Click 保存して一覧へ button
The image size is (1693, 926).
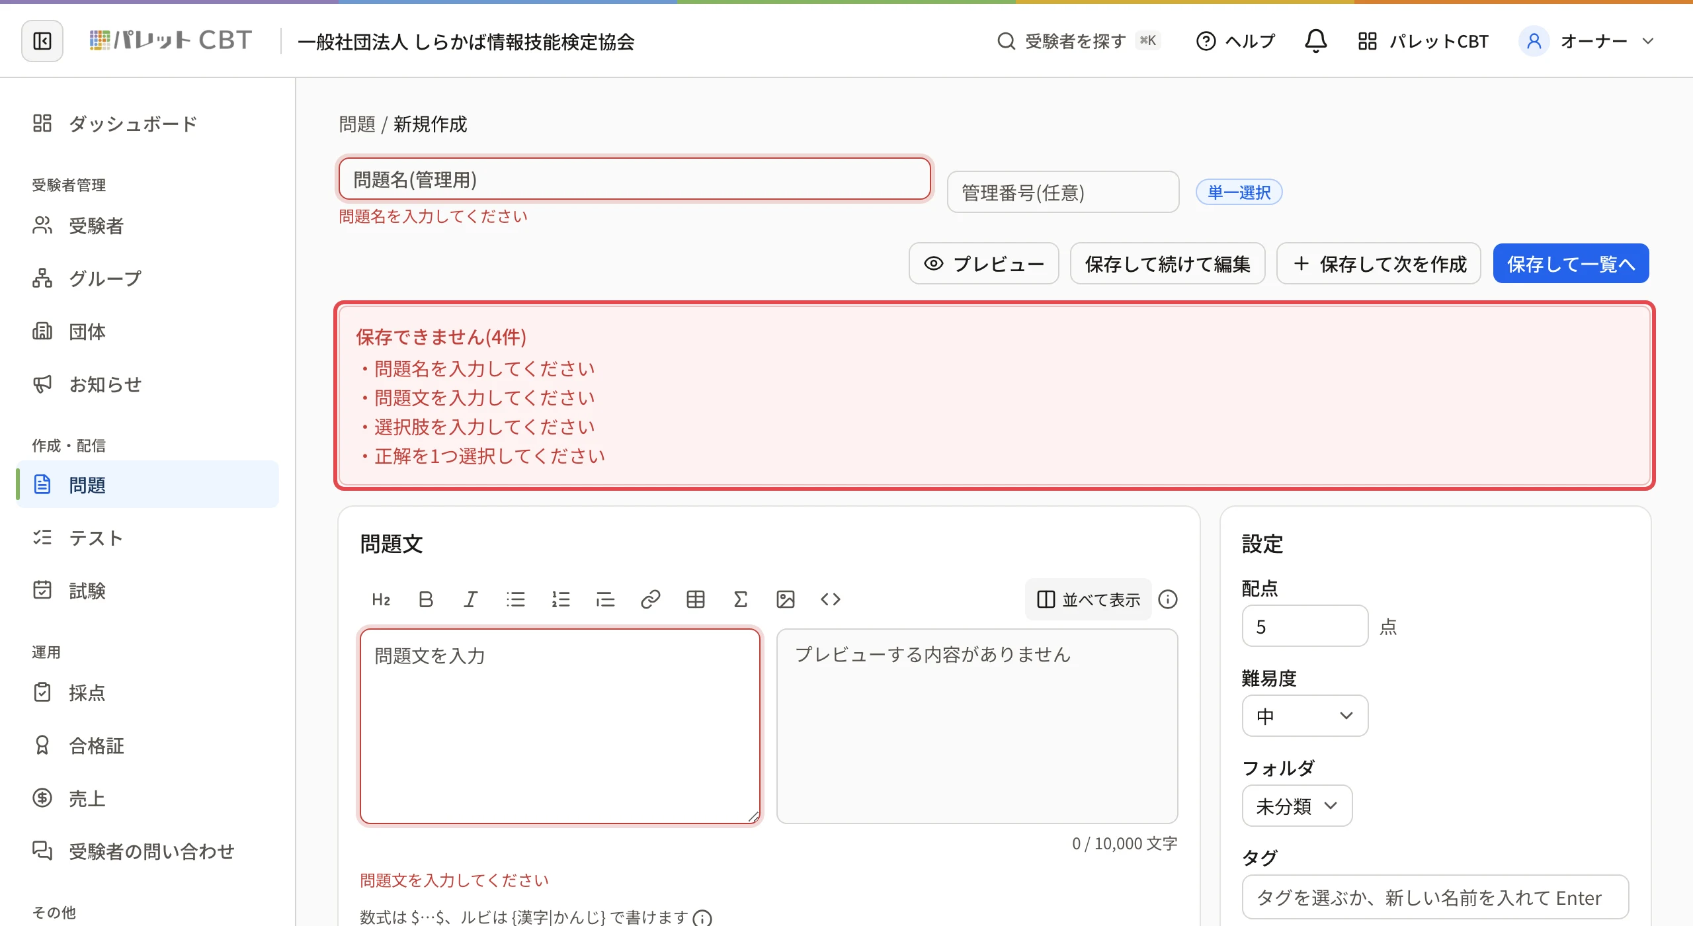click(1571, 263)
